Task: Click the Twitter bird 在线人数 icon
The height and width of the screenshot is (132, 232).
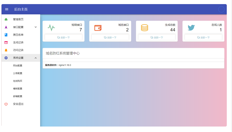Action: point(191,28)
